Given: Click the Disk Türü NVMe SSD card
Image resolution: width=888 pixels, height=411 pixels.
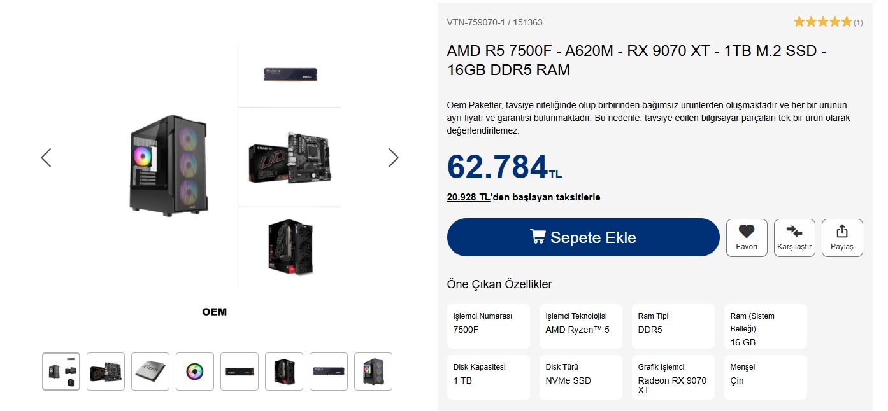Looking at the screenshot, I should click(580, 377).
